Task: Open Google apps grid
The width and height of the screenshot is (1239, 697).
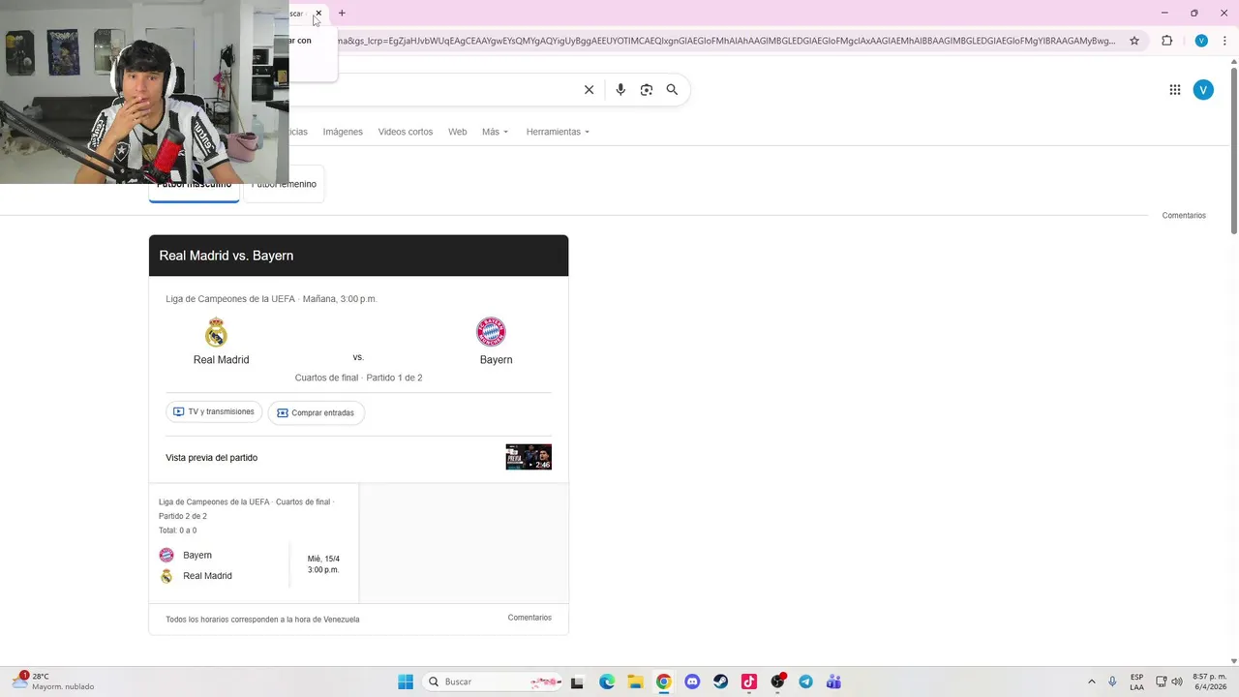Action: click(x=1174, y=90)
